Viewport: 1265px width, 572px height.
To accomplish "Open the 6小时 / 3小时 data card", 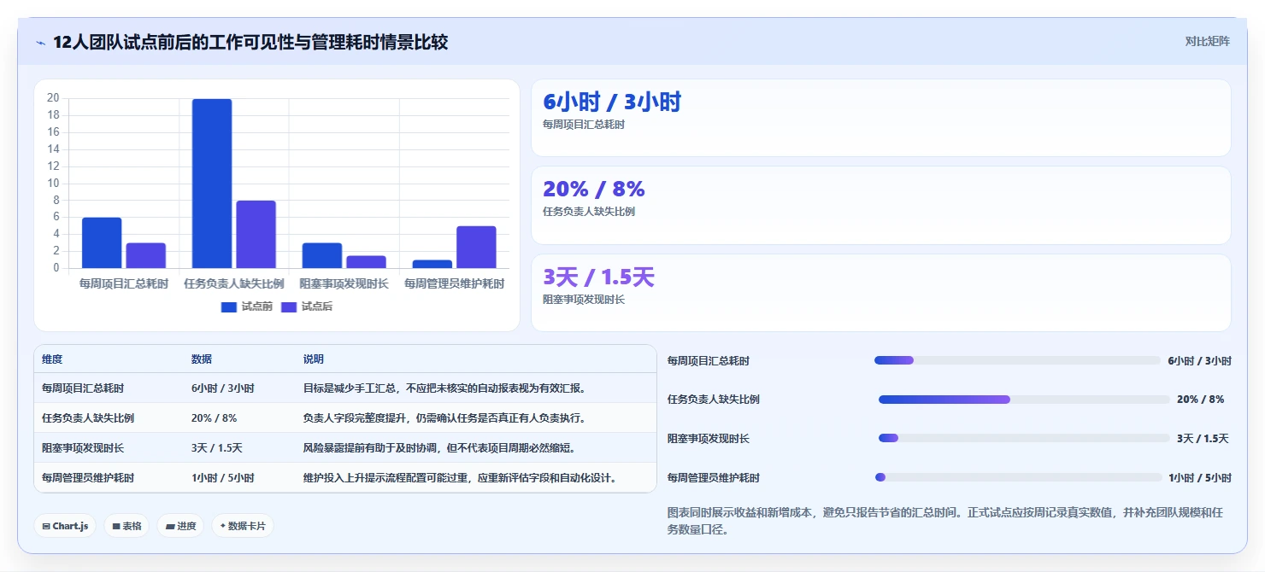I will coord(881,118).
